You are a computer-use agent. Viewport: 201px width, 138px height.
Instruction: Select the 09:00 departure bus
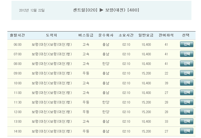pyautogui.click(x=187, y=73)
